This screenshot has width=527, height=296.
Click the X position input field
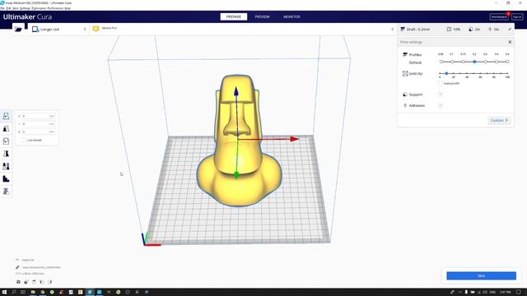(x=38, y=116)
